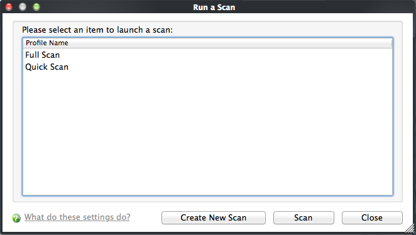Click the window resize grip corner
The image size is (416, 235).
click(x=410, y=228)
